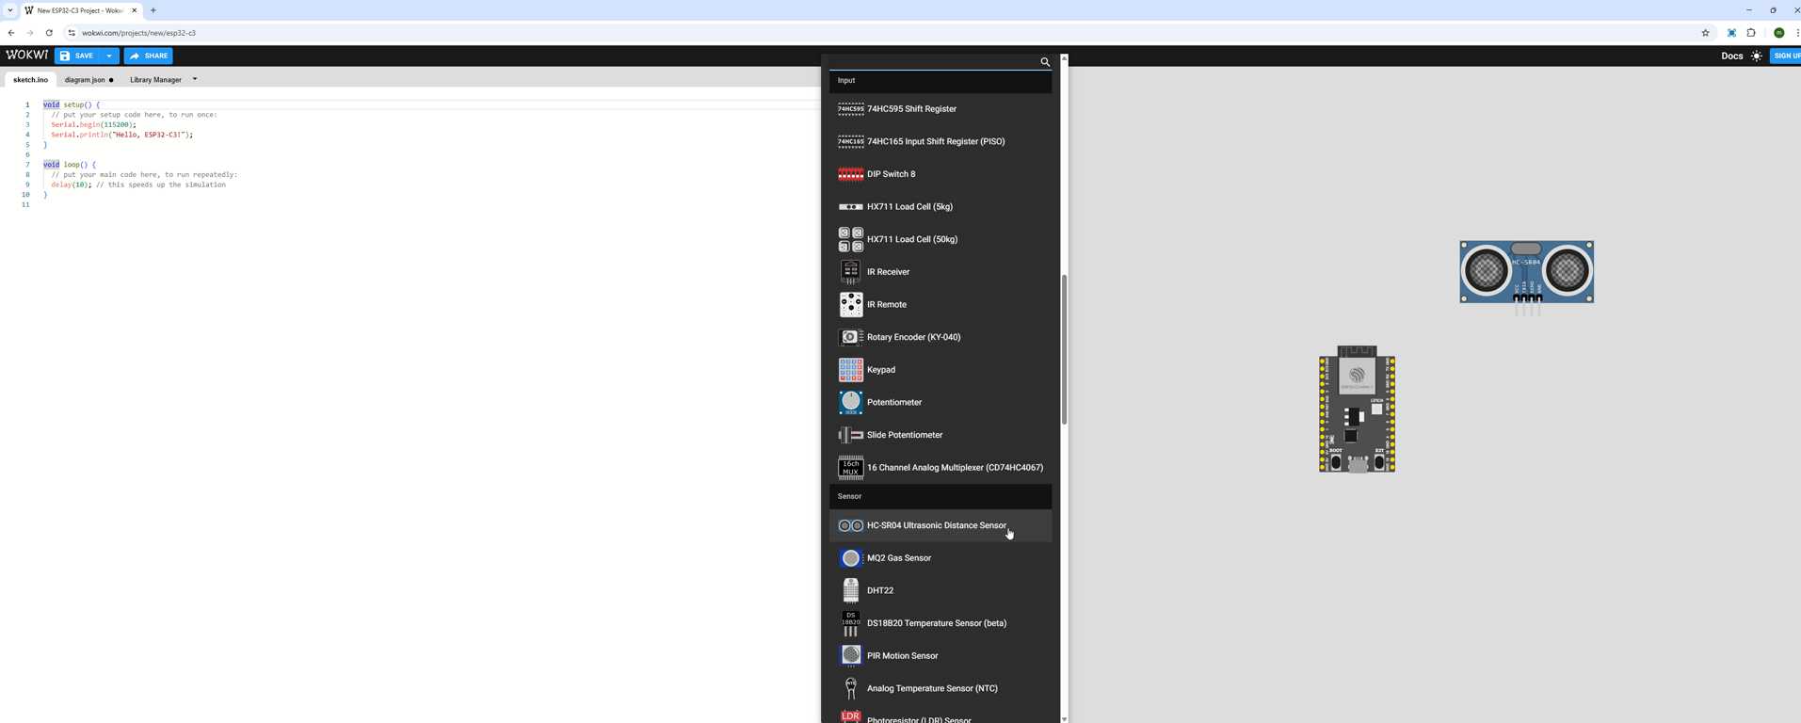Select the 16 Channel Analog Multiplexer icon
1801x723 pixels.
[850, 468]
